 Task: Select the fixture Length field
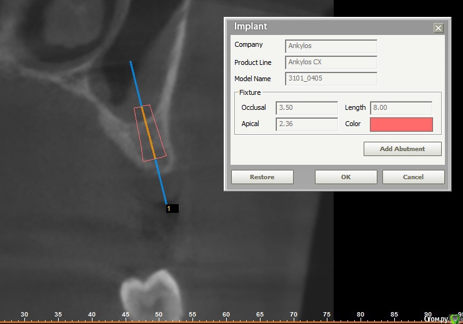click(401, 107)
